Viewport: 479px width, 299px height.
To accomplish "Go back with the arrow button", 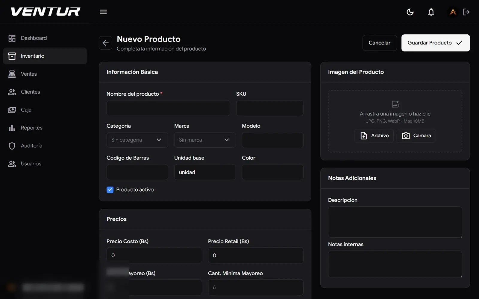I will tap(106, 43).
